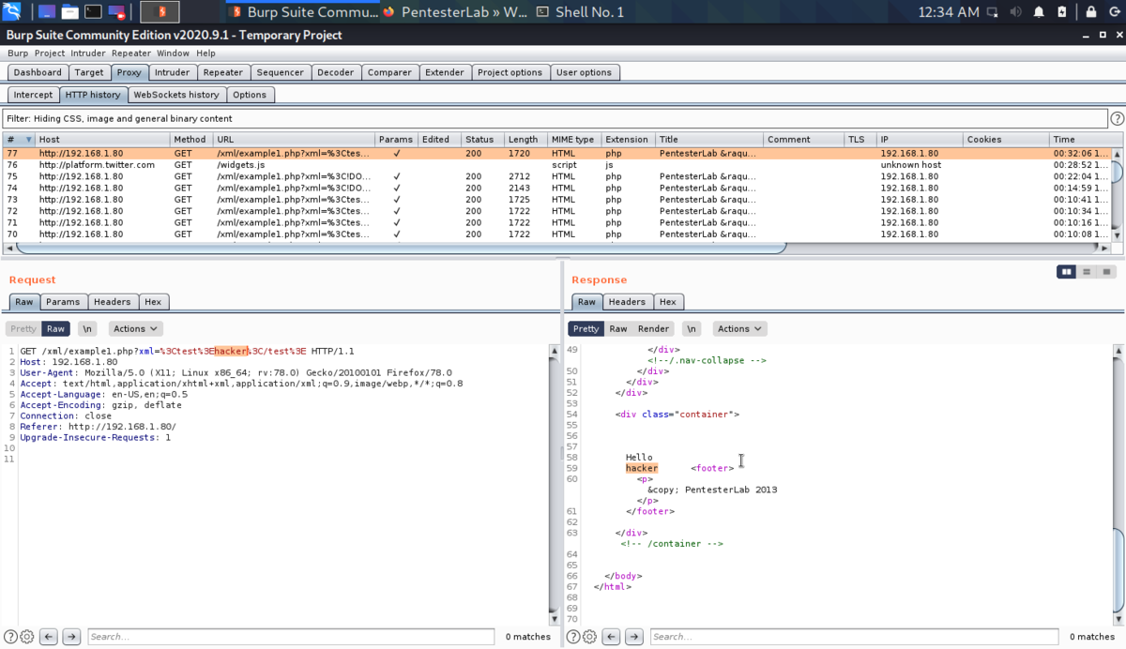Select side-by-side request/response layout

(1066, 272)
